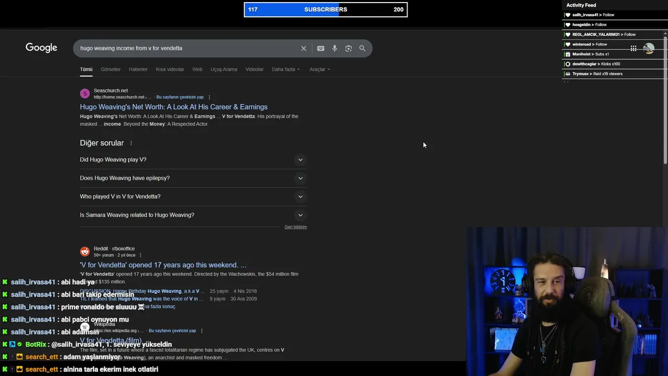Click the page vertical scrollbar
This screenshot has width=668, height=376.
(665, 99)
